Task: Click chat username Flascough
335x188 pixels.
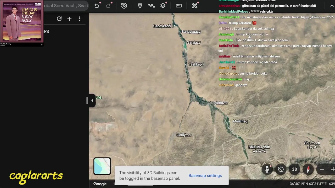Action: [226, 34]
